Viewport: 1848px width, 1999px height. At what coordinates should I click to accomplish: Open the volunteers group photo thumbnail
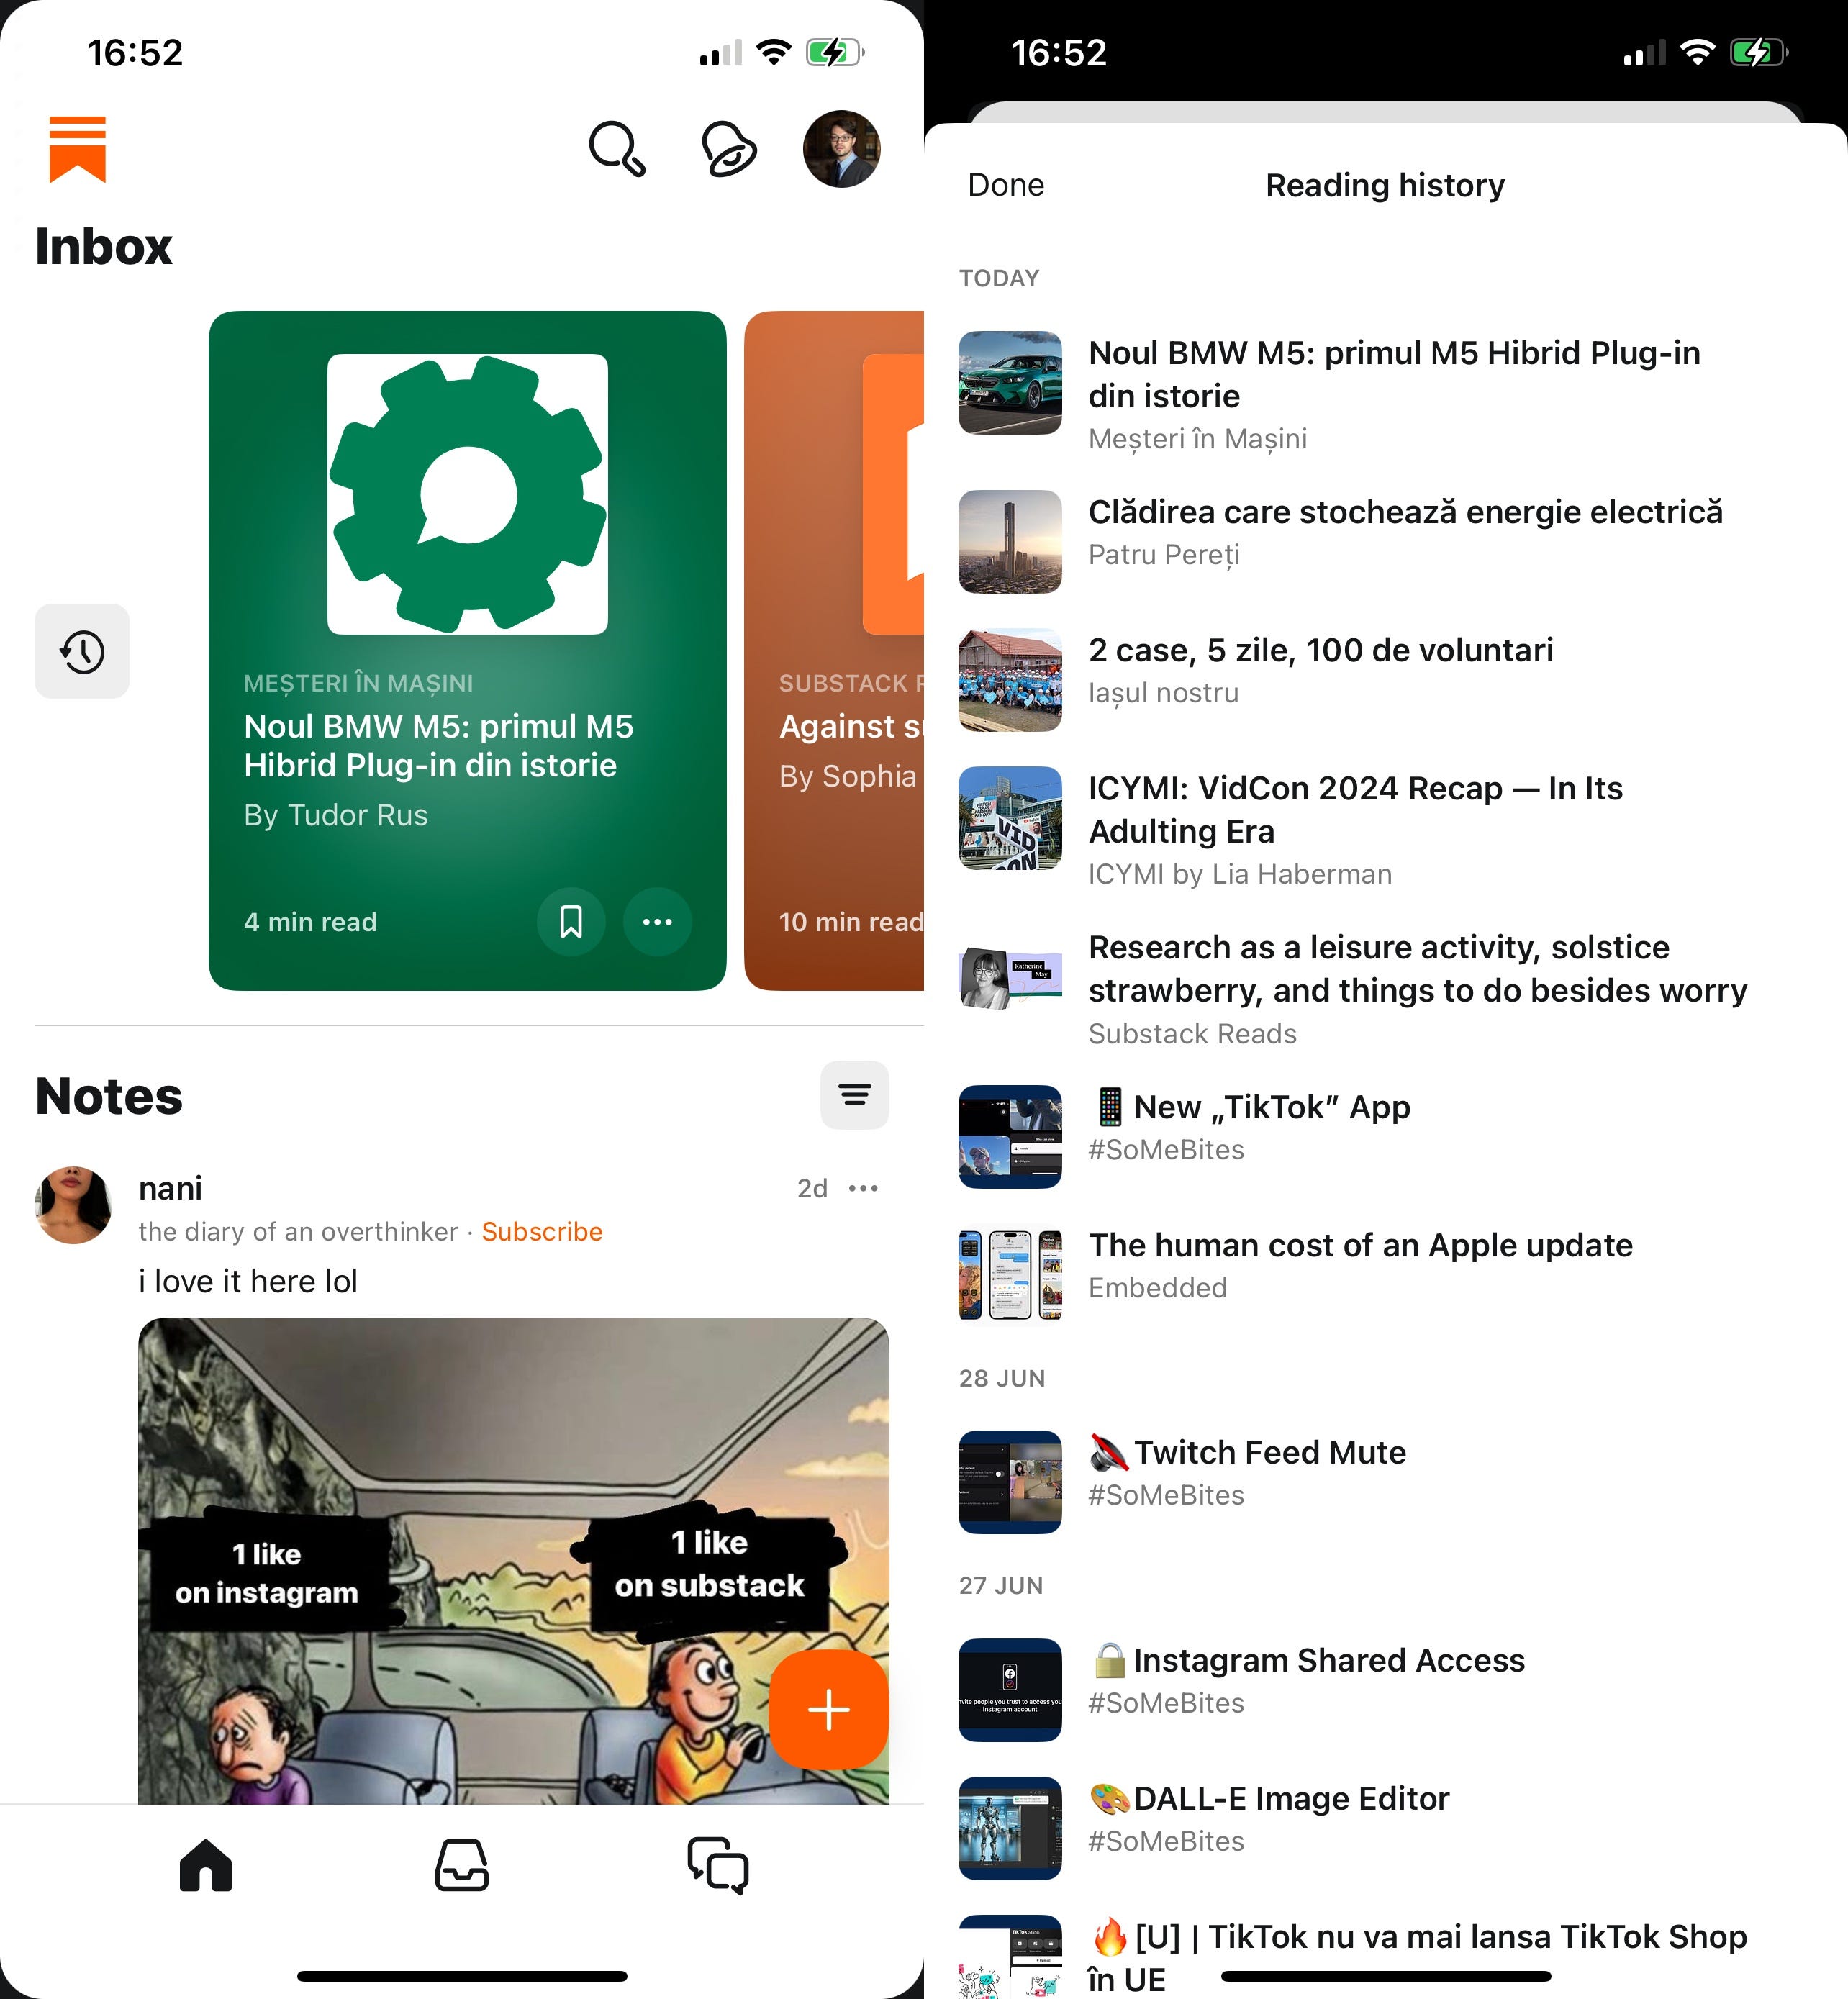(x=1010, y=679)
